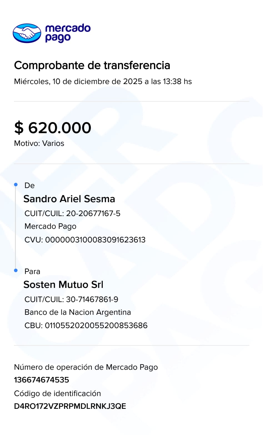Select operation number 136674674535
This screenshot has width=263, height=436.
pyautogui.click(x=41, y=380)
